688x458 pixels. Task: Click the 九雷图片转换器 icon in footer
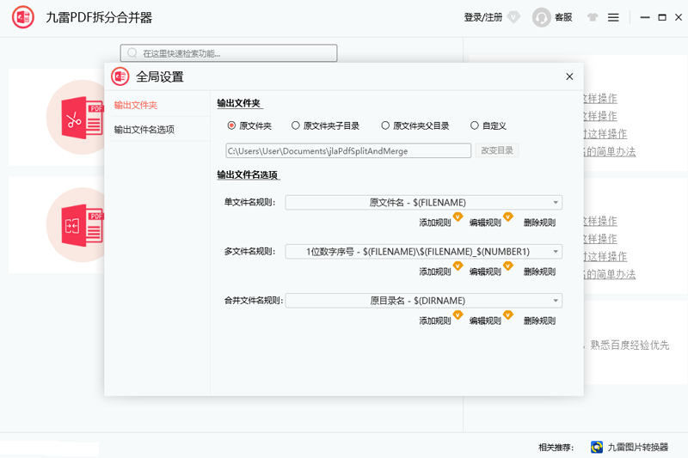pos(597,447)
